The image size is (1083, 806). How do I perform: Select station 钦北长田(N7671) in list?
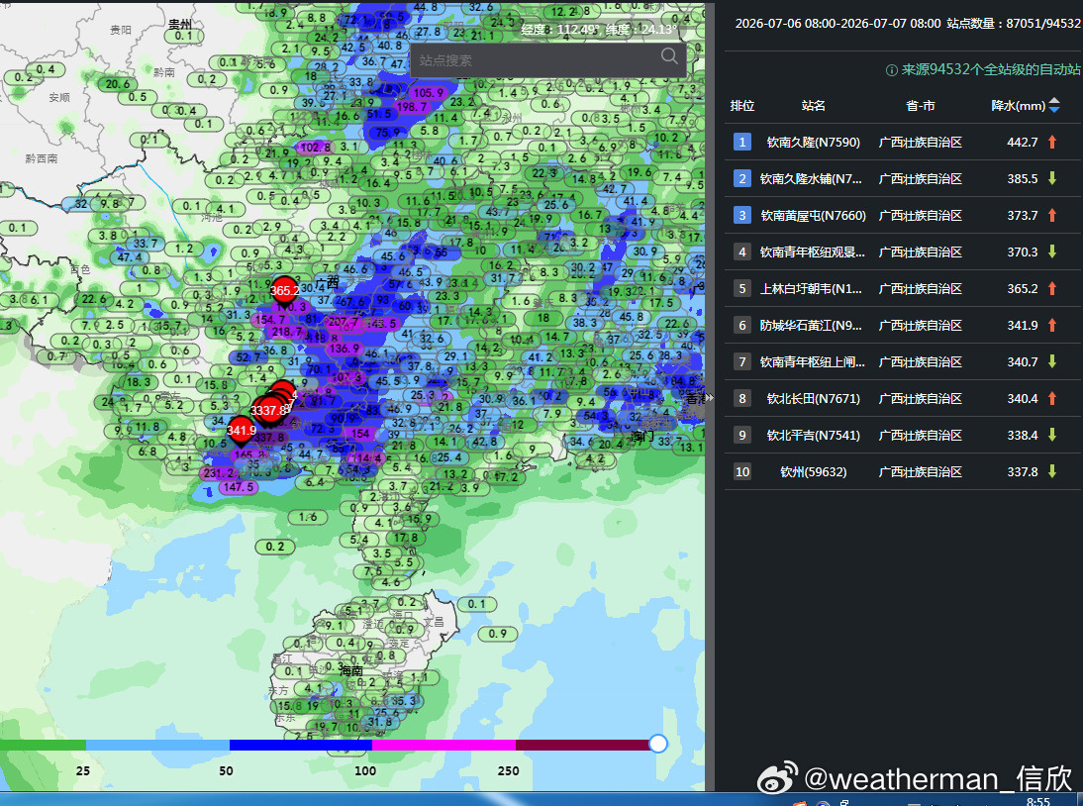click(813, 398)
